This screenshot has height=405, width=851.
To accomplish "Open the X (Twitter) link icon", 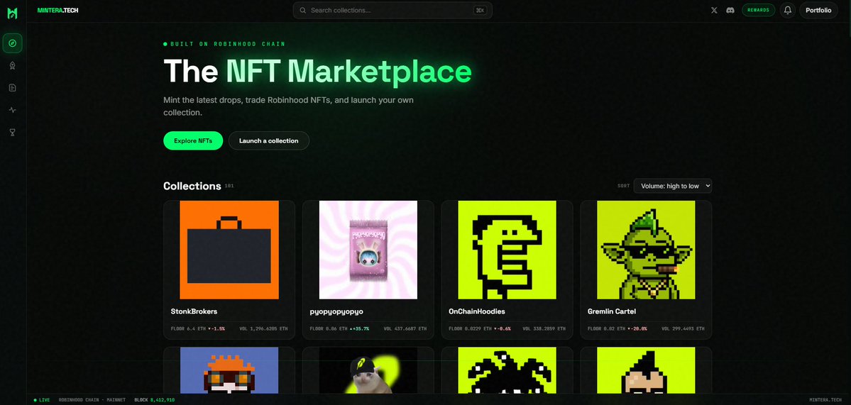I will pos(714,11).
